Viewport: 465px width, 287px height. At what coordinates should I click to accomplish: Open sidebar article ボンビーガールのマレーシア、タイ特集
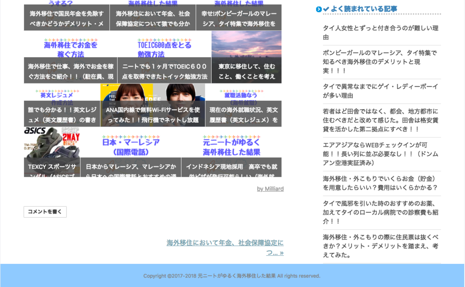coord(380,62)
